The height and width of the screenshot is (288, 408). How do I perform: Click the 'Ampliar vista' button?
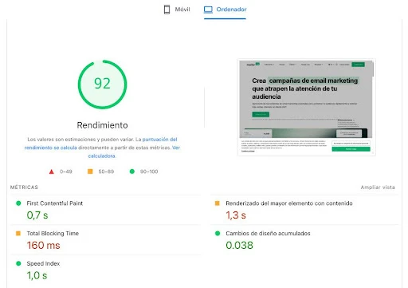(x=378, y=187)
